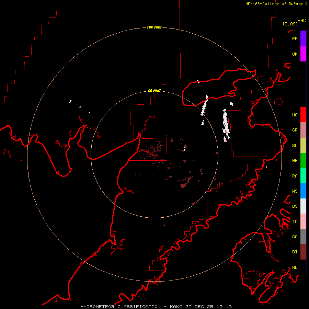
Task: Click the RF purple legend swatch
Action: click(303, 38)
